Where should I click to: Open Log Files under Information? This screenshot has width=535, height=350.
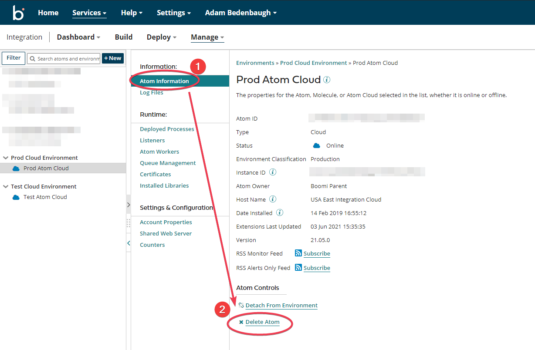point(151,92)
